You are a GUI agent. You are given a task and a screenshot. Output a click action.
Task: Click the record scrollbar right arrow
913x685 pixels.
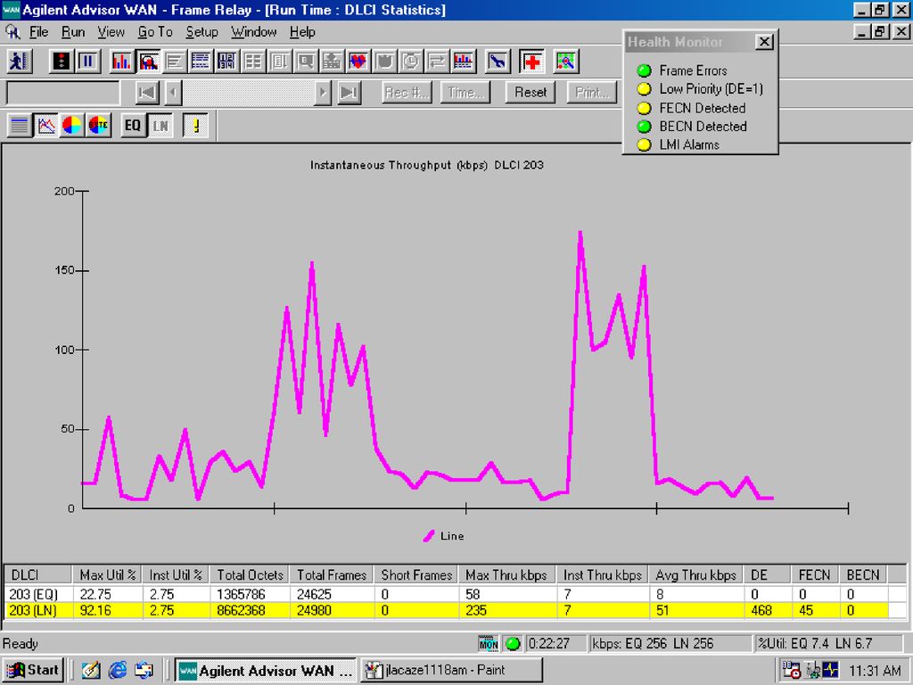(x=323, y=92)
